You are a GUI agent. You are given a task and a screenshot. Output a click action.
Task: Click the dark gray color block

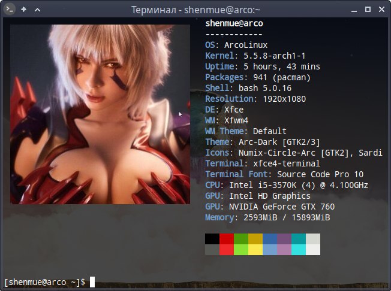point(212,250)
